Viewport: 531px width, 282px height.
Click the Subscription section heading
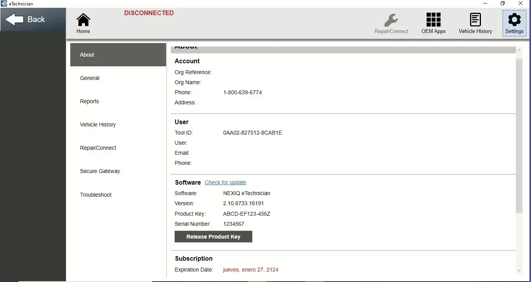[x=194, y=258]
